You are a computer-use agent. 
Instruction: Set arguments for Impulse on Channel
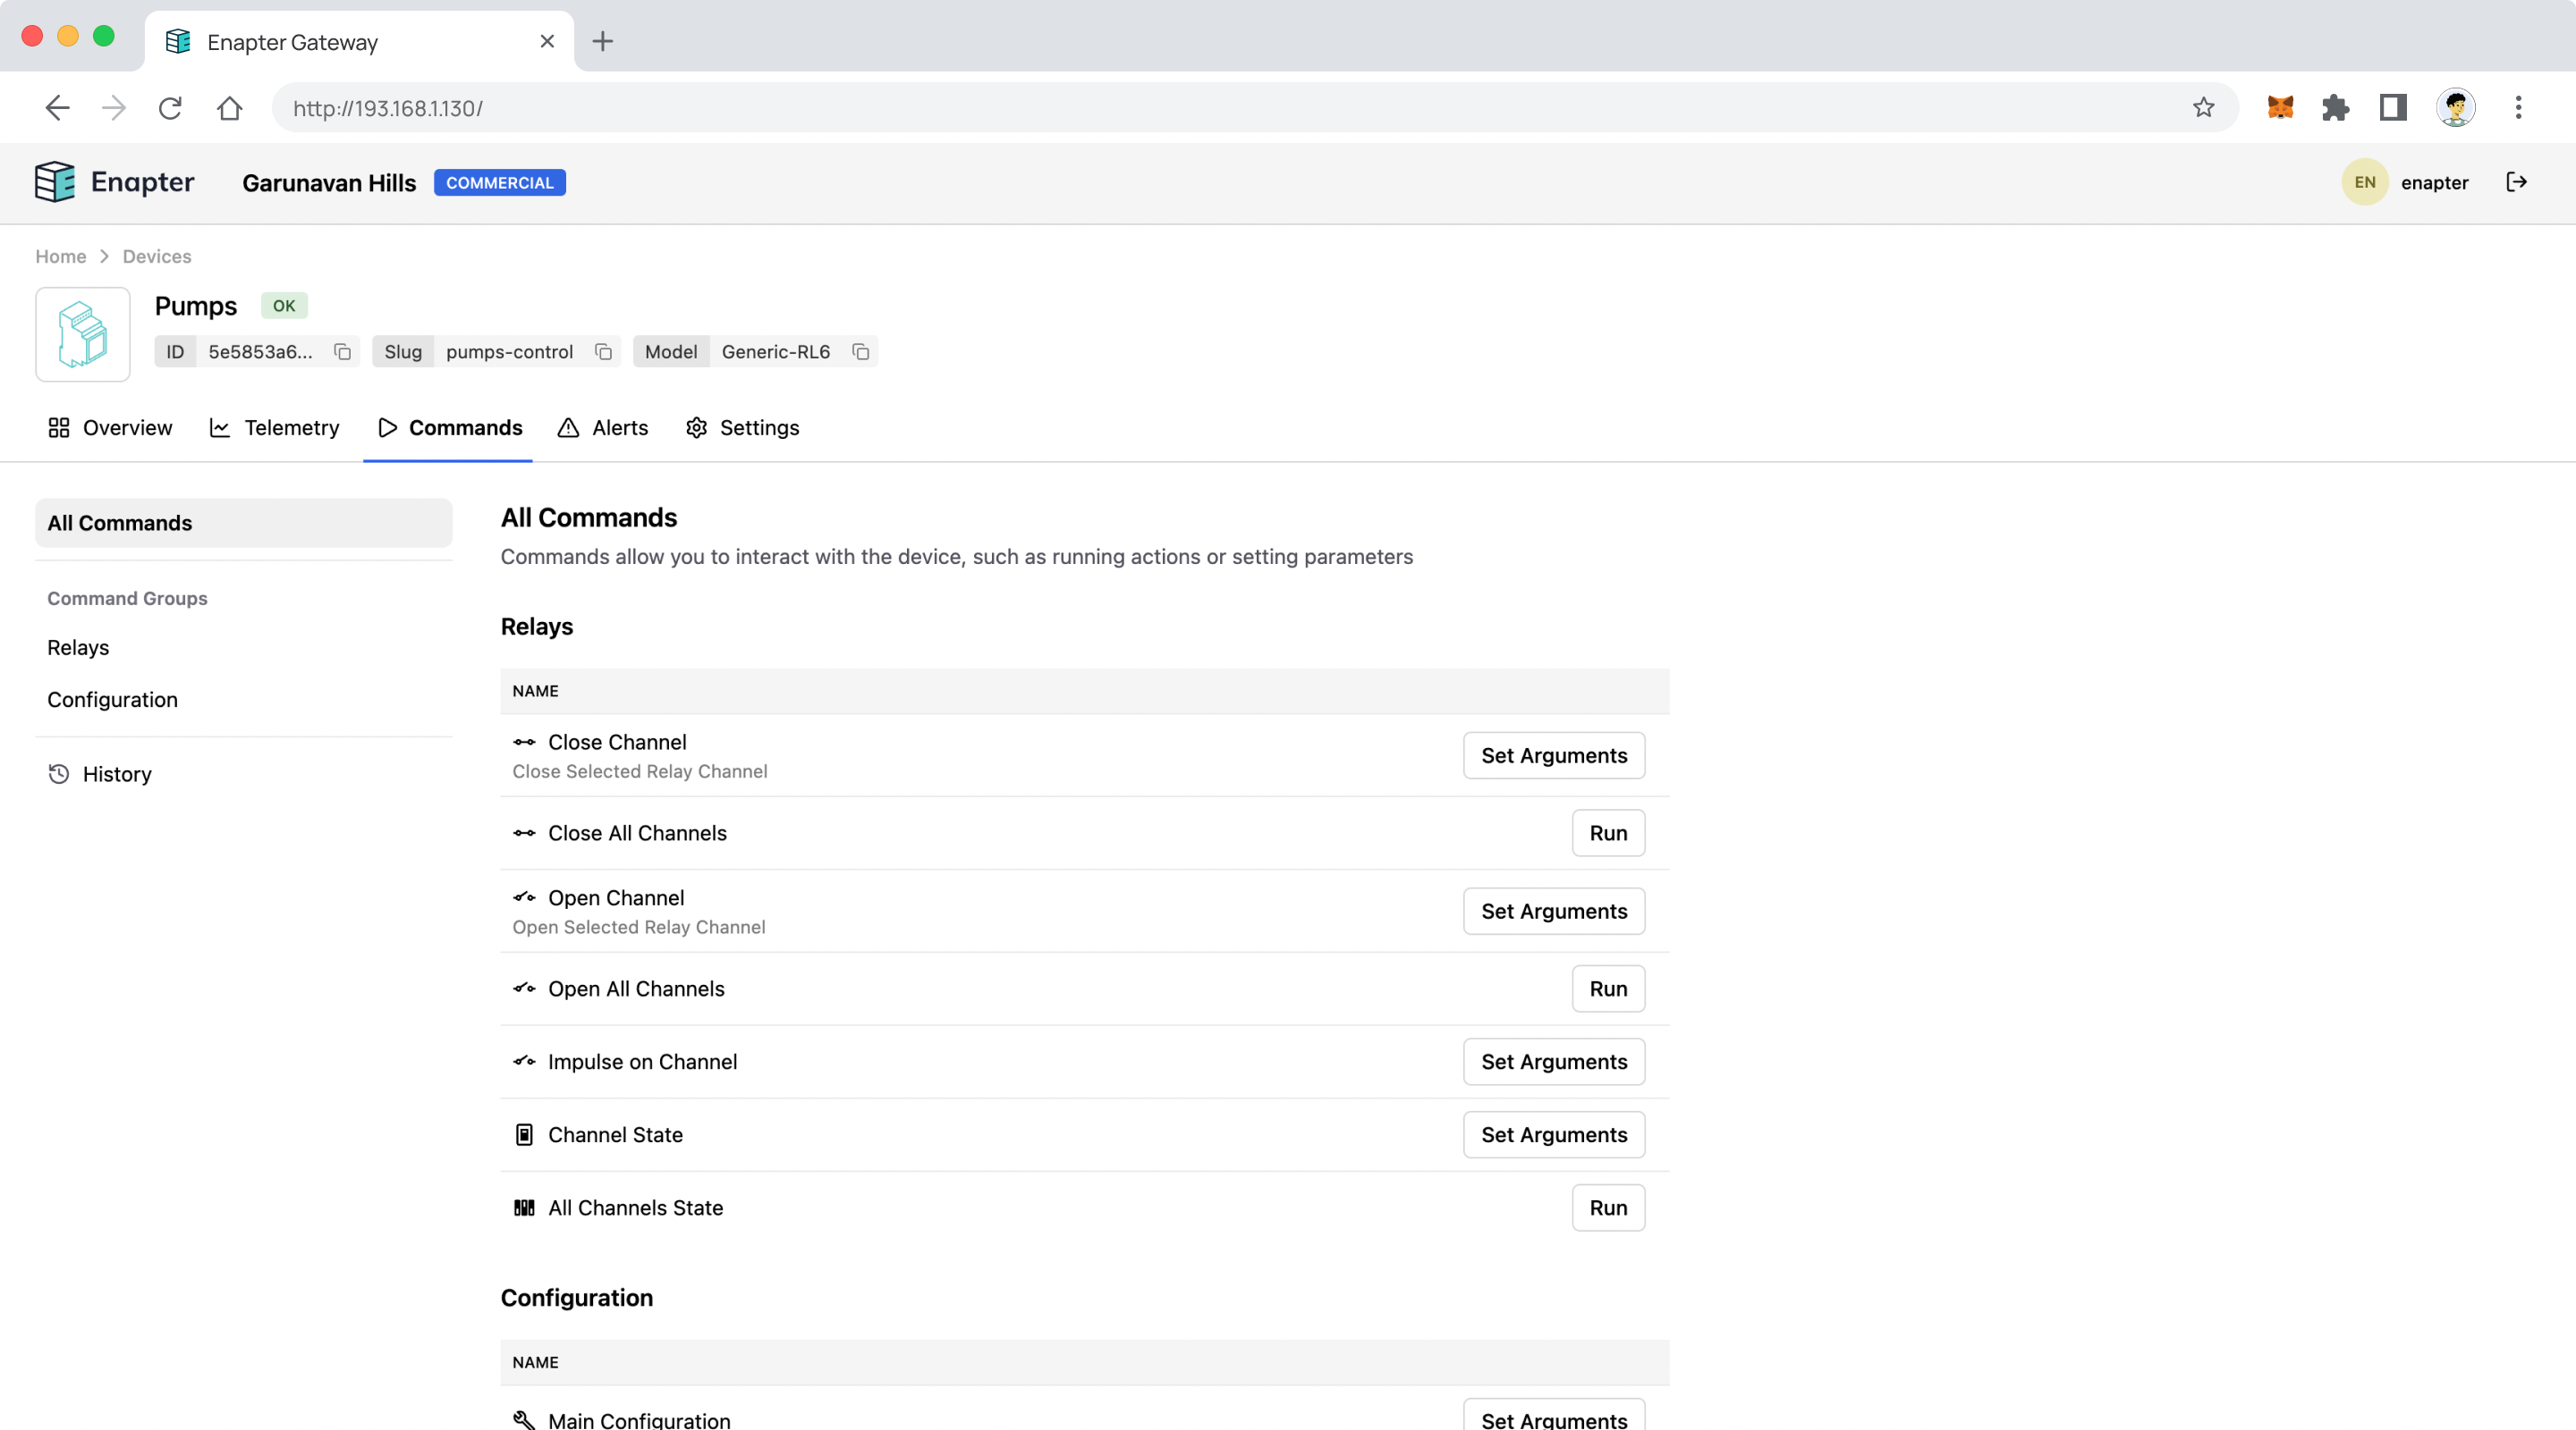tap(1553, 1063)
